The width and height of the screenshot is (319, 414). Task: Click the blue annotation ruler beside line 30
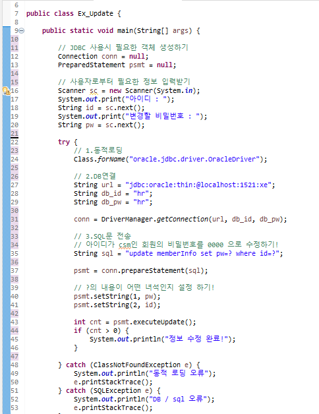point(7,211)
